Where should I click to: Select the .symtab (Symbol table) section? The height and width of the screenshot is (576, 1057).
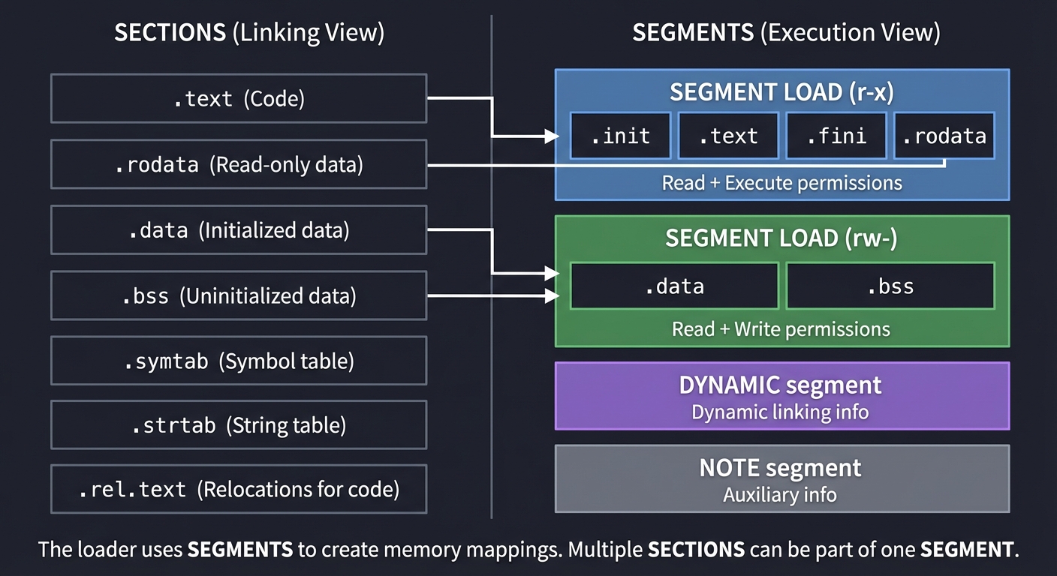(238, 361)
